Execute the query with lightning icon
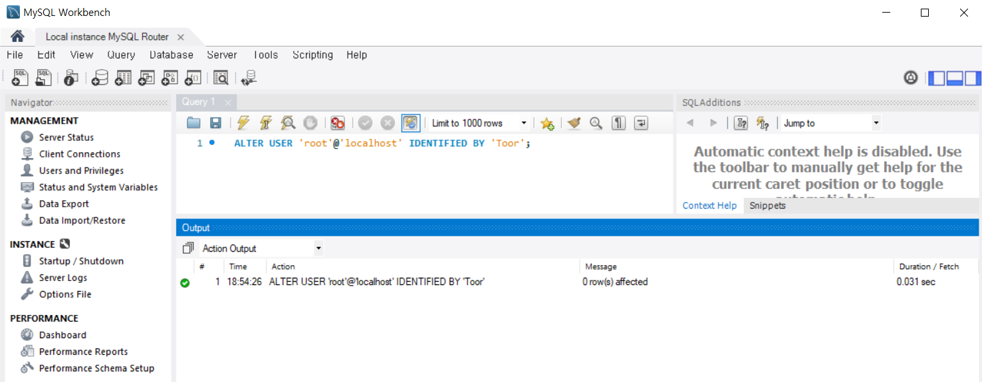Screen dimensions: 982x382 (x=243, y=123)
